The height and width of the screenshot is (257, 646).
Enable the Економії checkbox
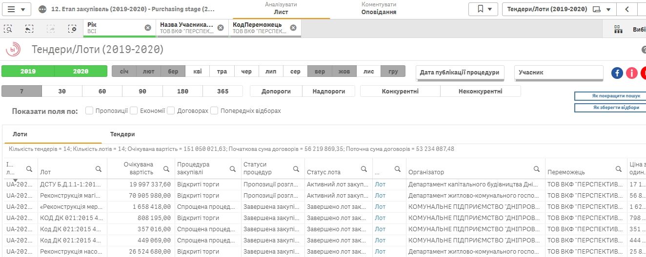(x=134, y=111)
